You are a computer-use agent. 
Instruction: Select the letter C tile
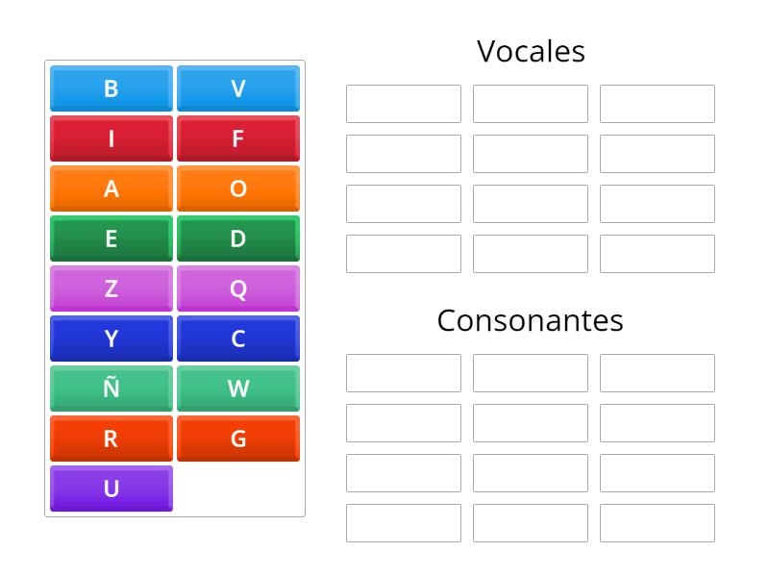click(x=238, y=339)
